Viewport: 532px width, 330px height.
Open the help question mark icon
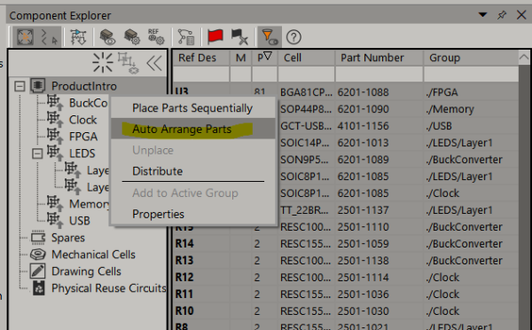pyautogui.click(x=293, y=37)
